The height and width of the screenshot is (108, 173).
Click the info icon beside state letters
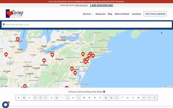[104, 92]
